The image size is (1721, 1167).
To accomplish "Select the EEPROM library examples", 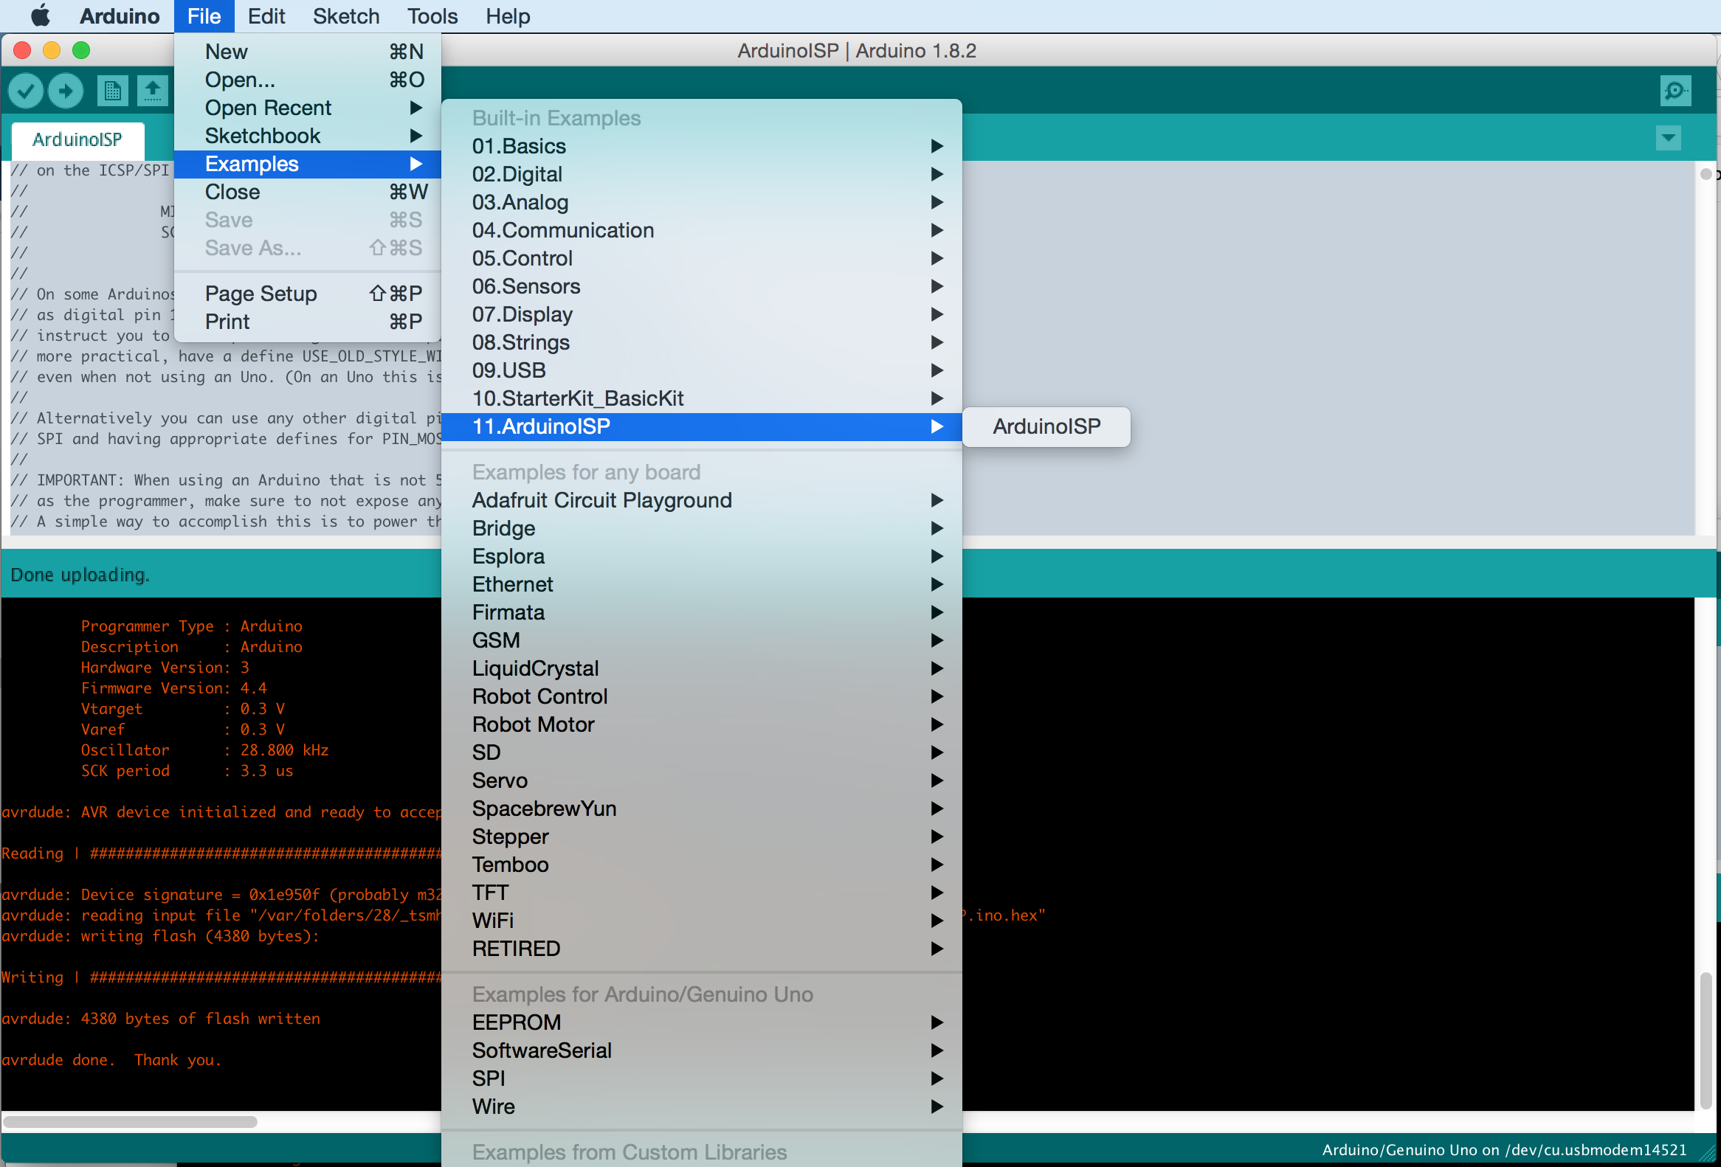I will coord(517,1019).
